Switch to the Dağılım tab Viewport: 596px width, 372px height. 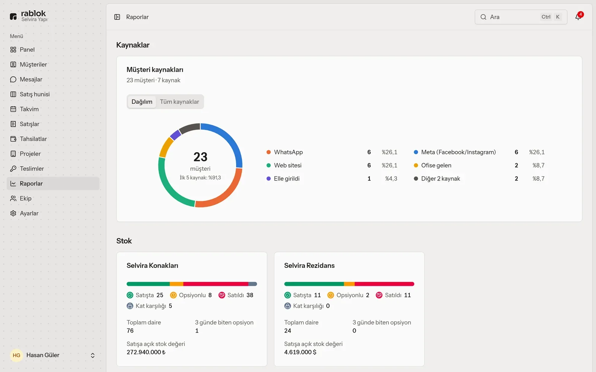coord(142,102)
